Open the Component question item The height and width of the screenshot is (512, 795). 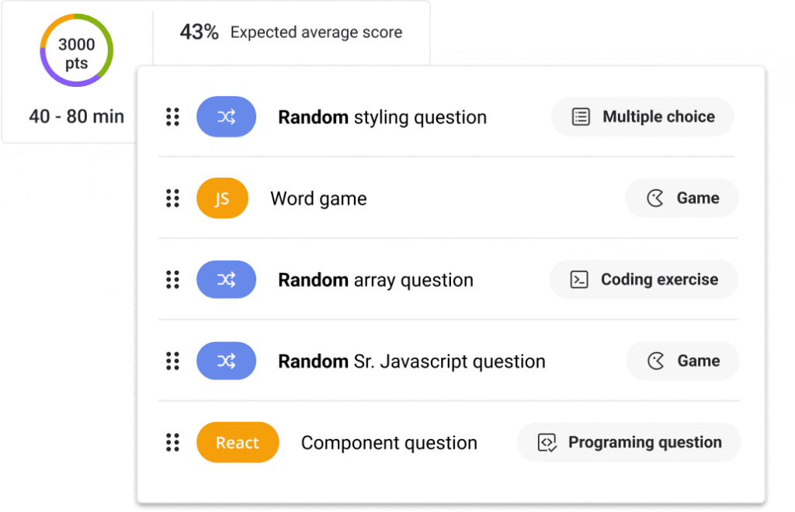click(389, 443)
